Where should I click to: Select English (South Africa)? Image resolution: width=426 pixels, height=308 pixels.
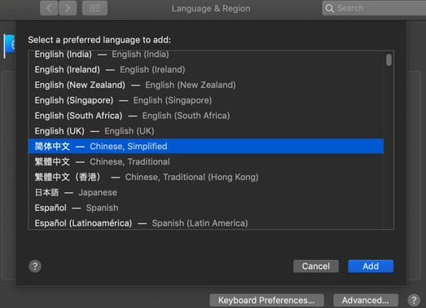[206, 116]
